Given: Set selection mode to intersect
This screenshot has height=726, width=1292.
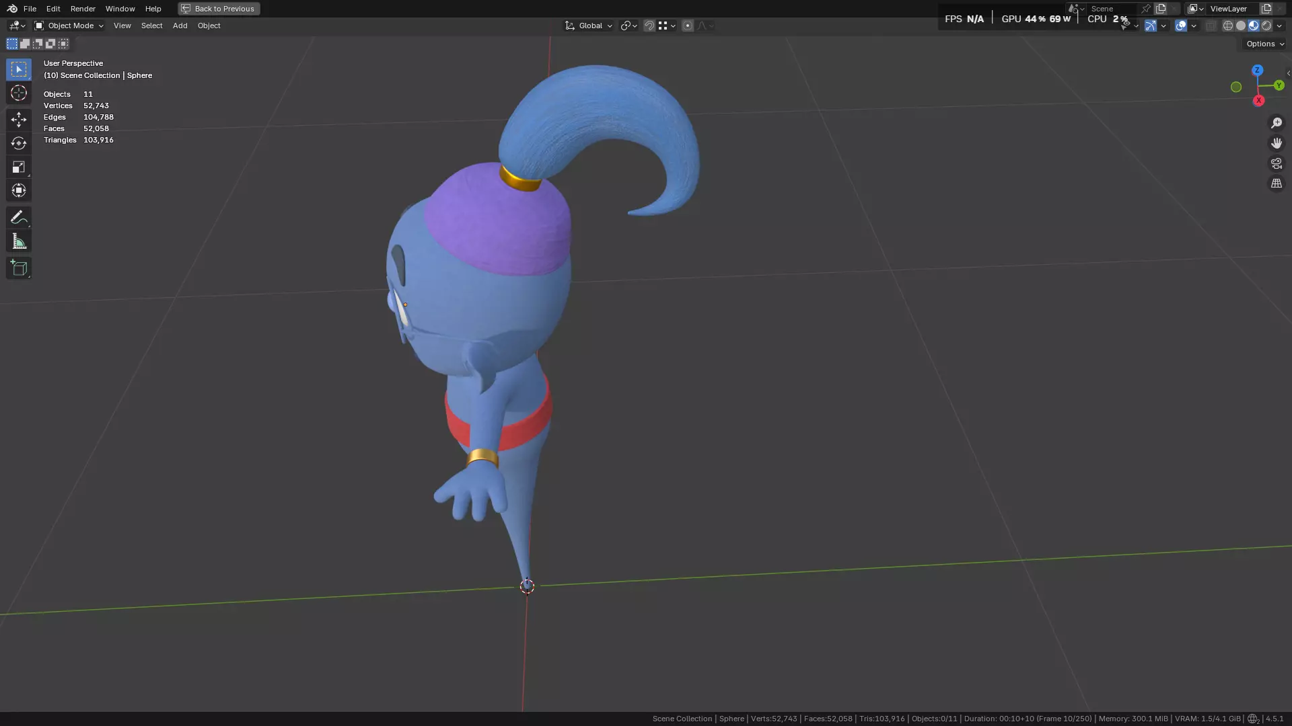Looking at the screenshot, I should (63, 44).
